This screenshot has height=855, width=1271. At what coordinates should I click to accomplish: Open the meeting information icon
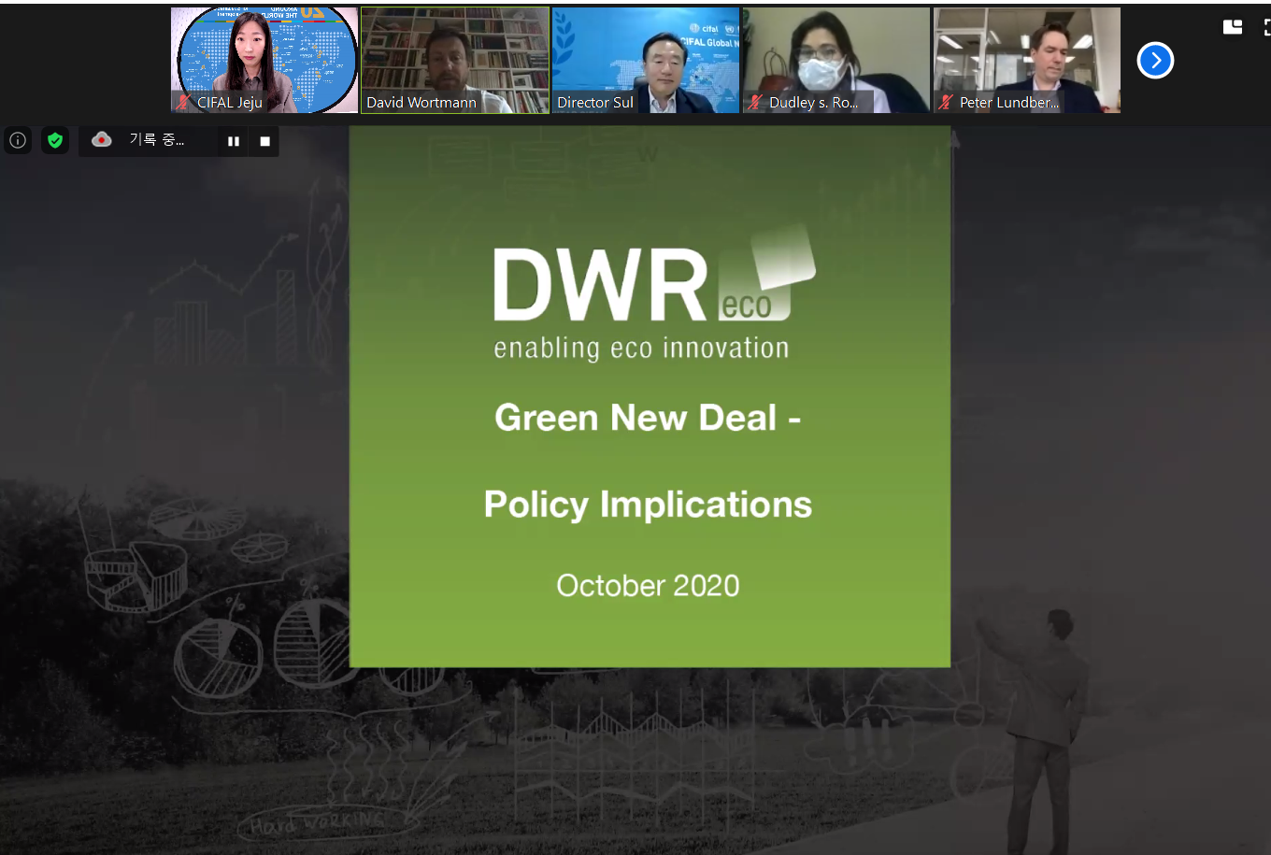pyautogui.click(x=18, y=140)
